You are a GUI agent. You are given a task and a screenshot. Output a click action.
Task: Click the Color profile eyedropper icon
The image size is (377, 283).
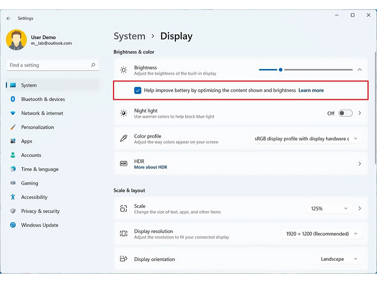[123, 138]
